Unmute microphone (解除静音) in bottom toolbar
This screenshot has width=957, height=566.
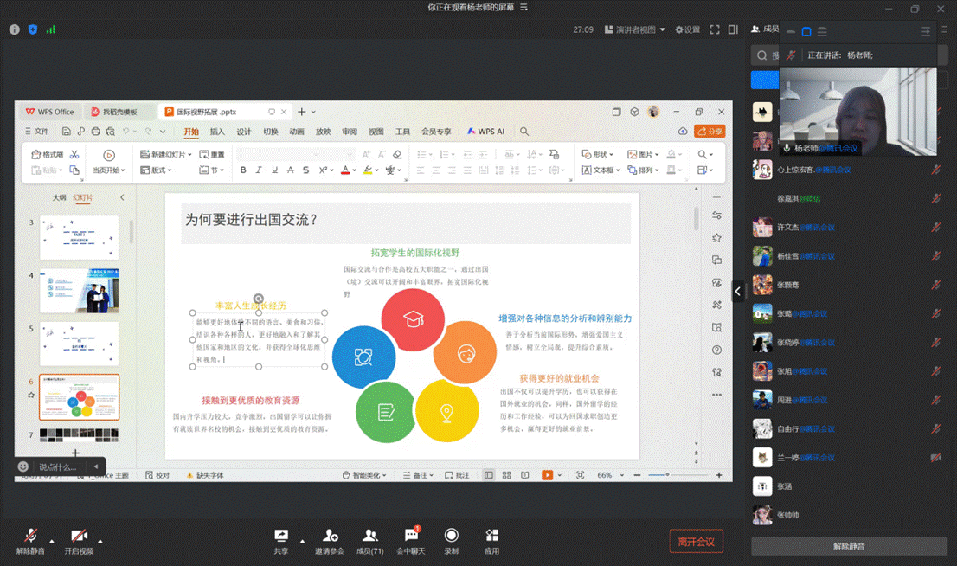(31, 537)
